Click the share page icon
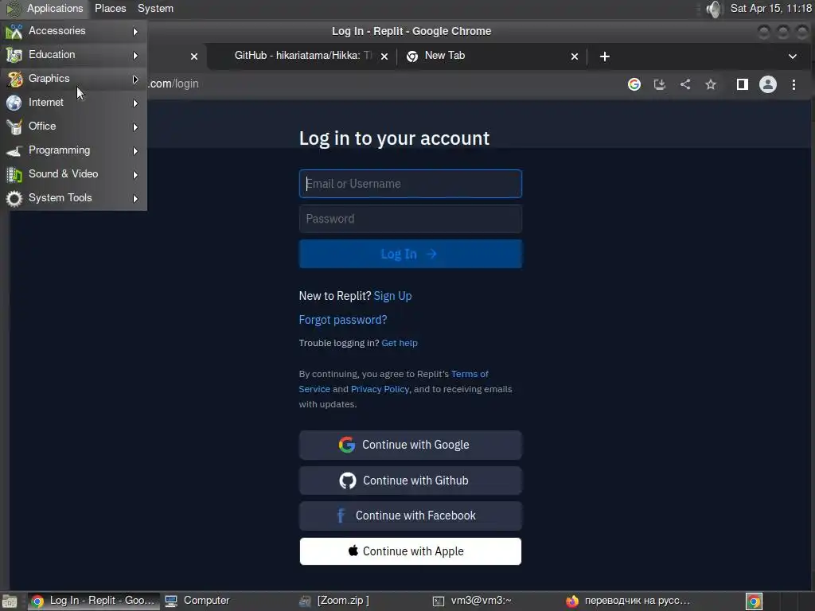 [x=685, y=84]
